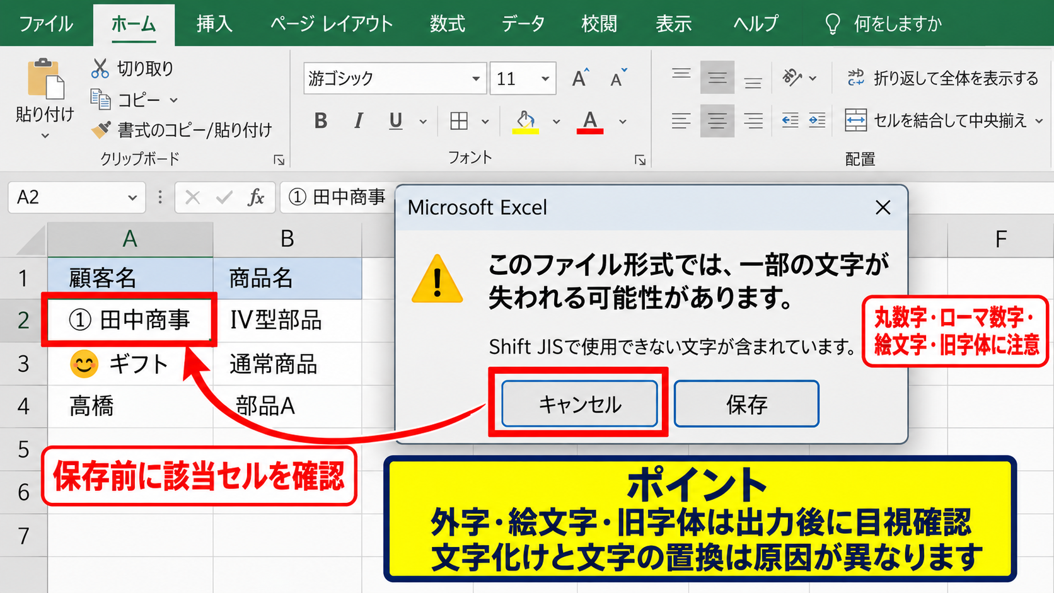Open the Name Box dropdown for A2

coord(132,197)
